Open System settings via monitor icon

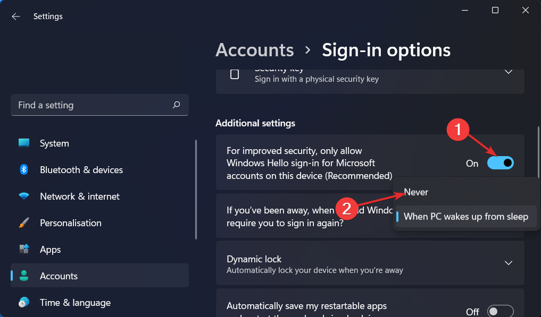coord(24,143)
